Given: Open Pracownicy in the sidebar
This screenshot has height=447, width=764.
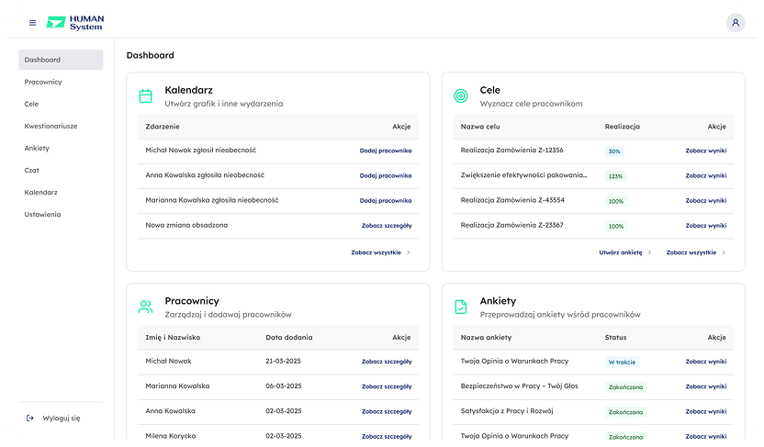Looking at the screenshot, I should [x=43, y=82].
